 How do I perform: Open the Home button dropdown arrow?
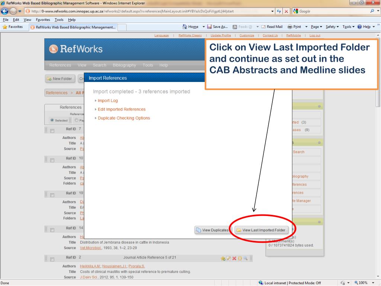click(204, 27)
